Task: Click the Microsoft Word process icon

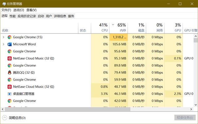Action: click(x=10, y=44)
